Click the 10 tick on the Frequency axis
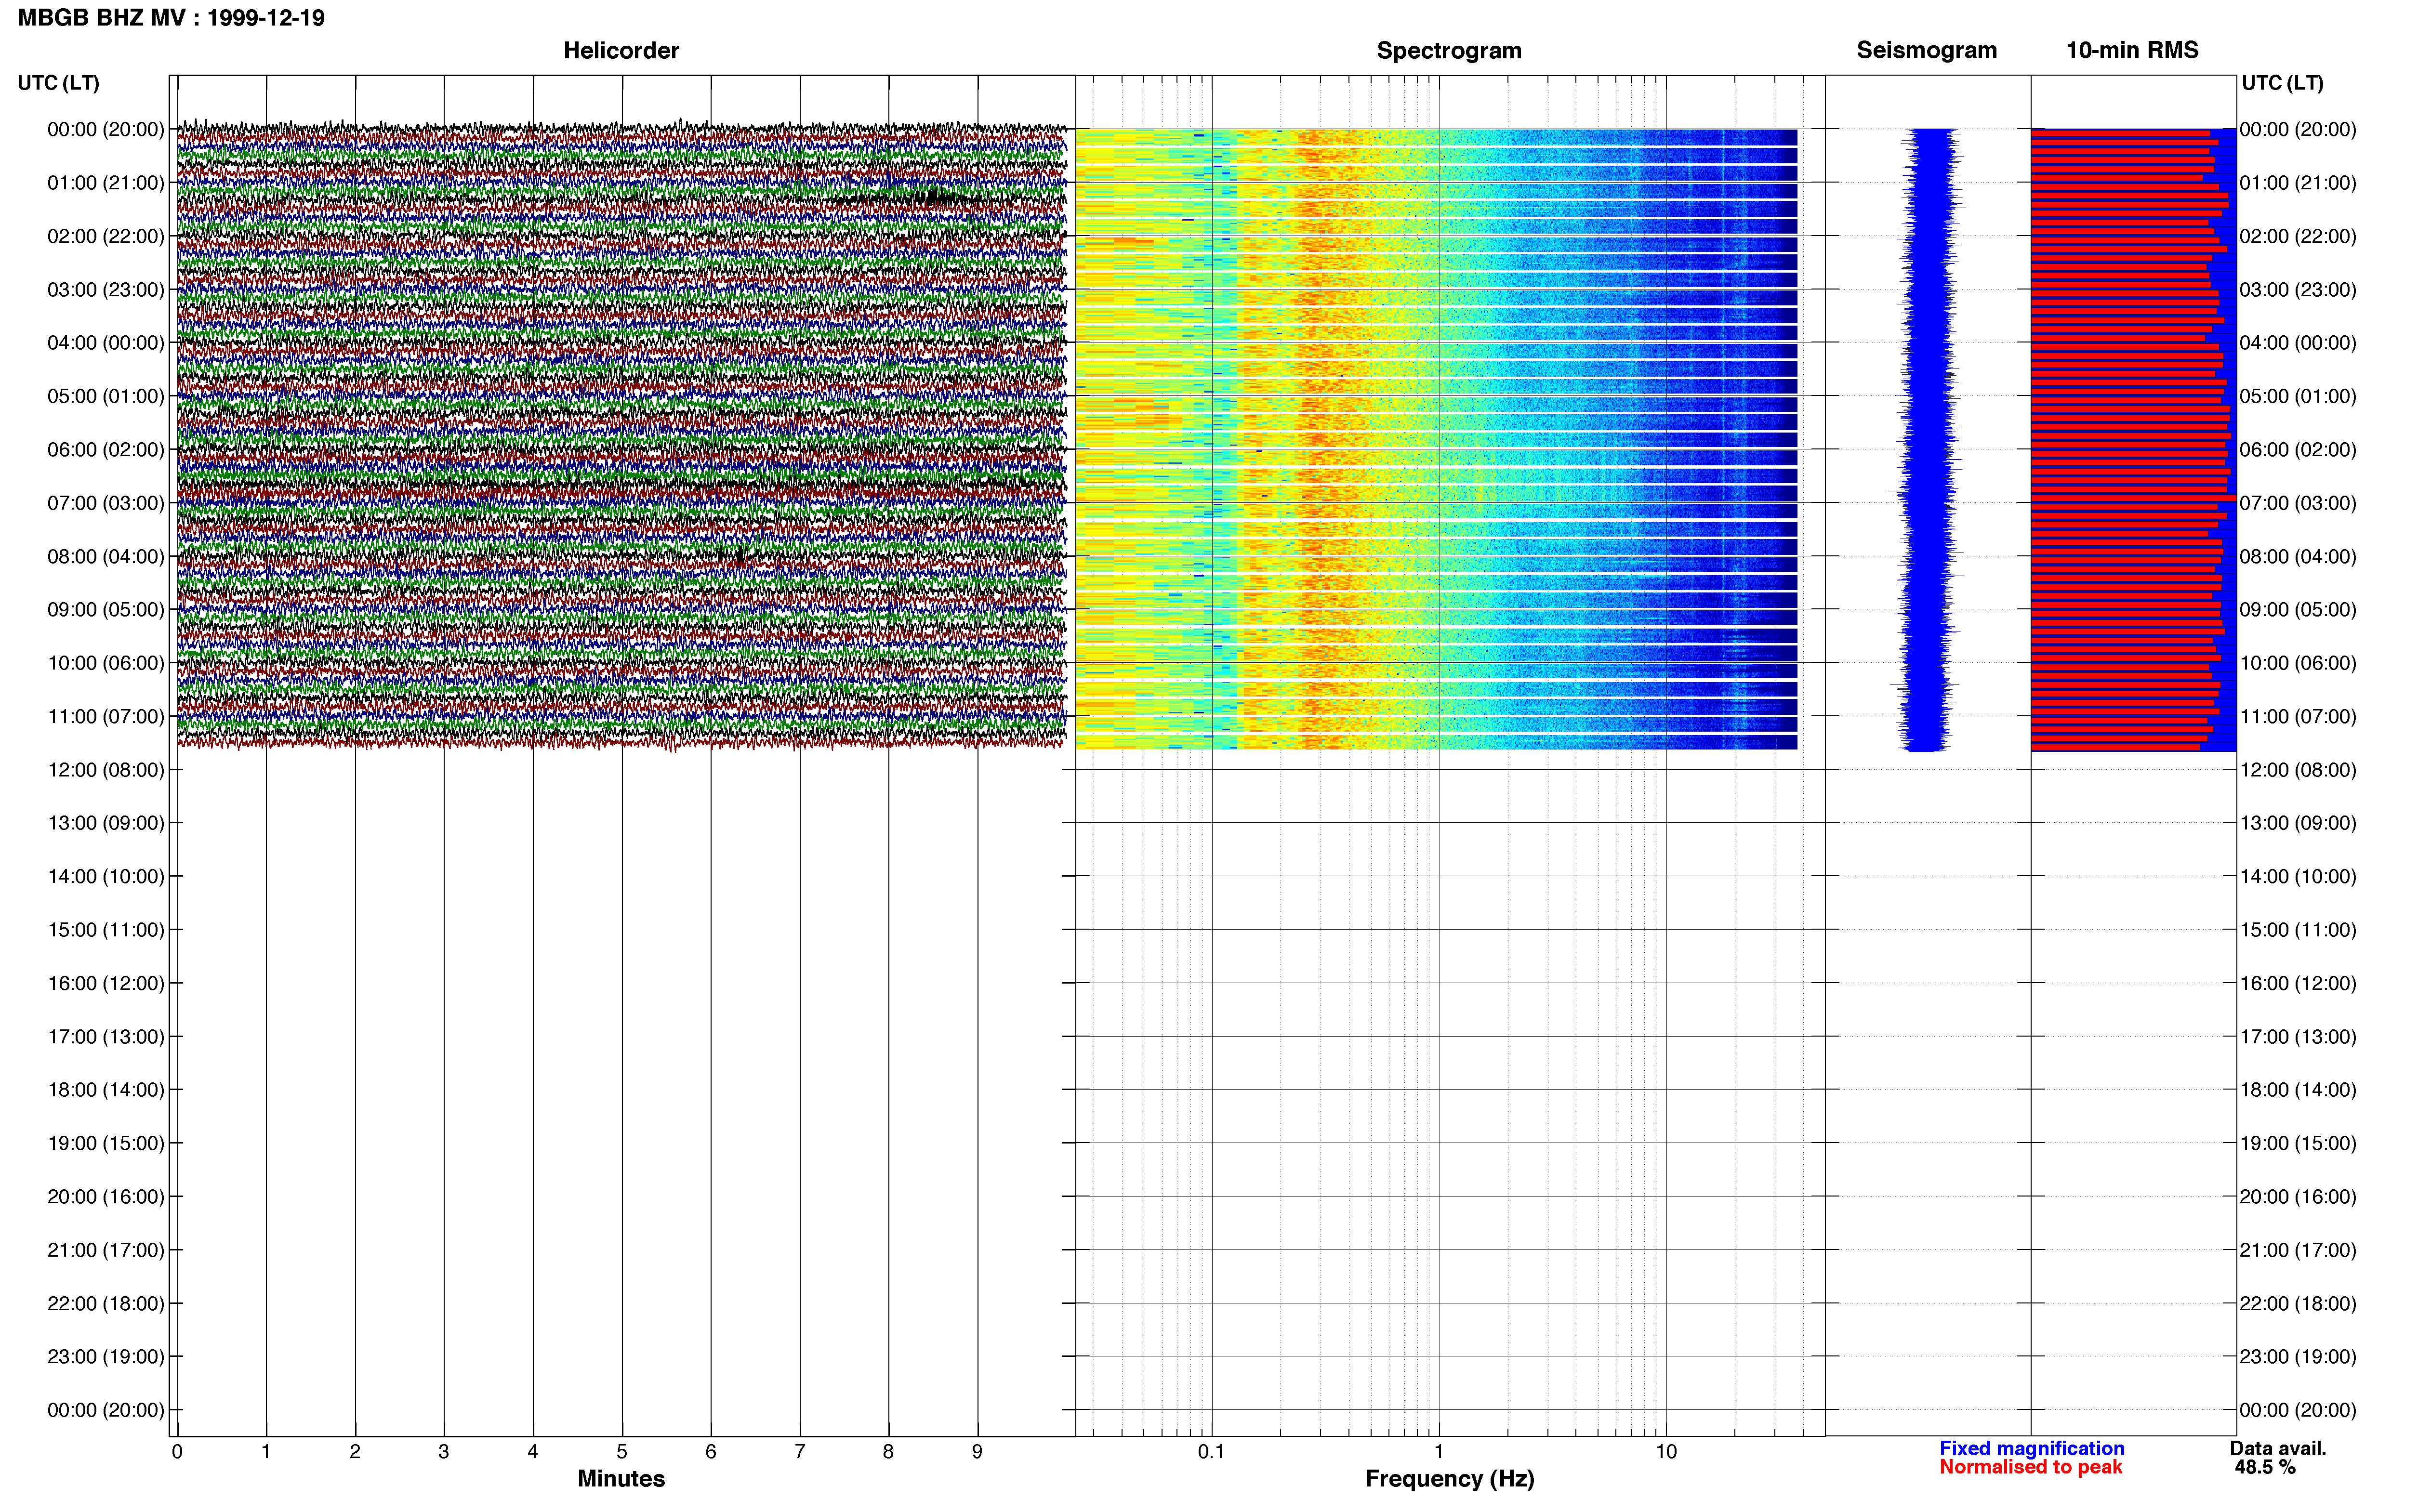 point(1666,1452)
